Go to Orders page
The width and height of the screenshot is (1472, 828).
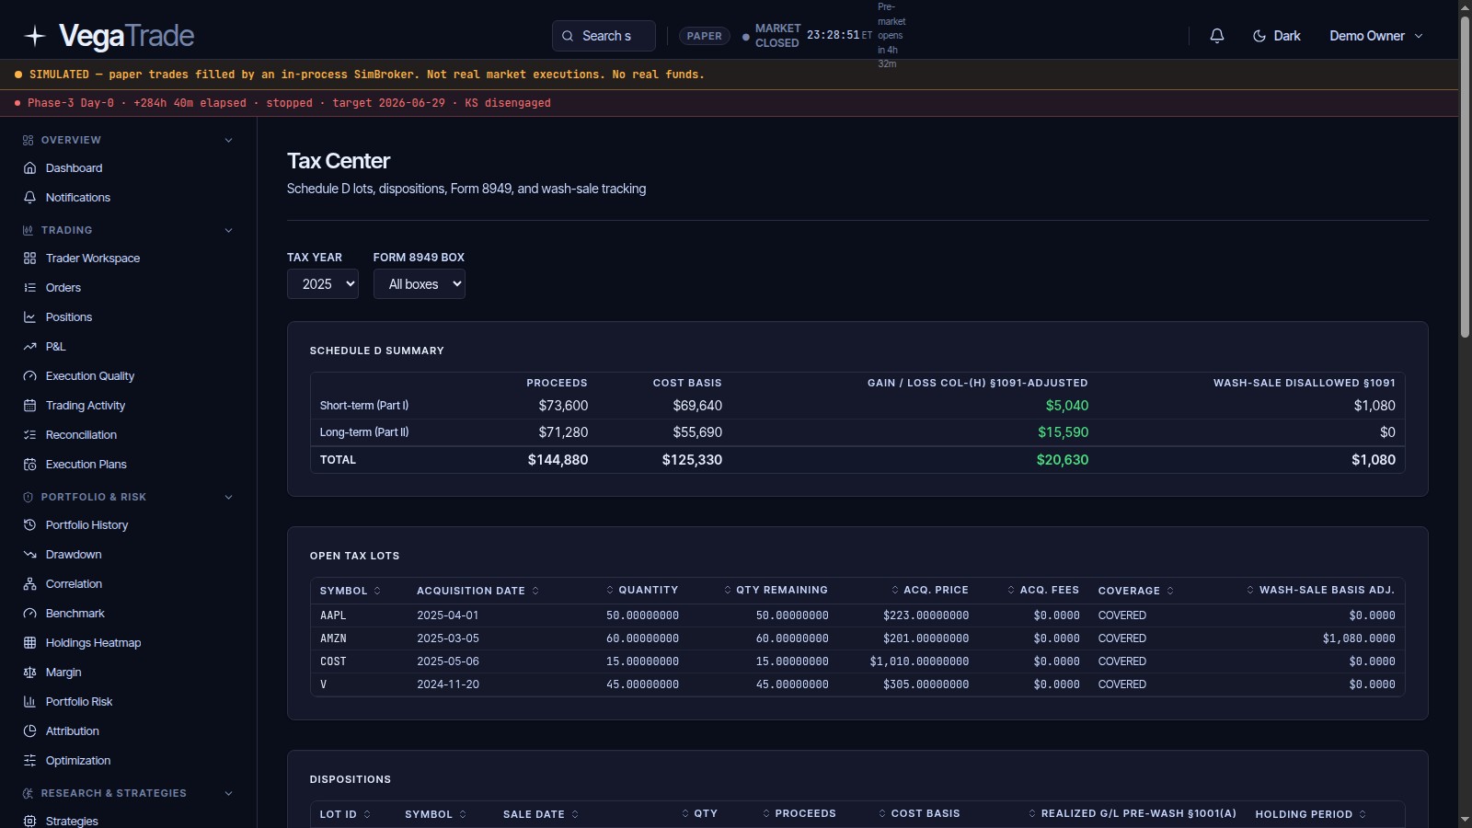(63, 288)
